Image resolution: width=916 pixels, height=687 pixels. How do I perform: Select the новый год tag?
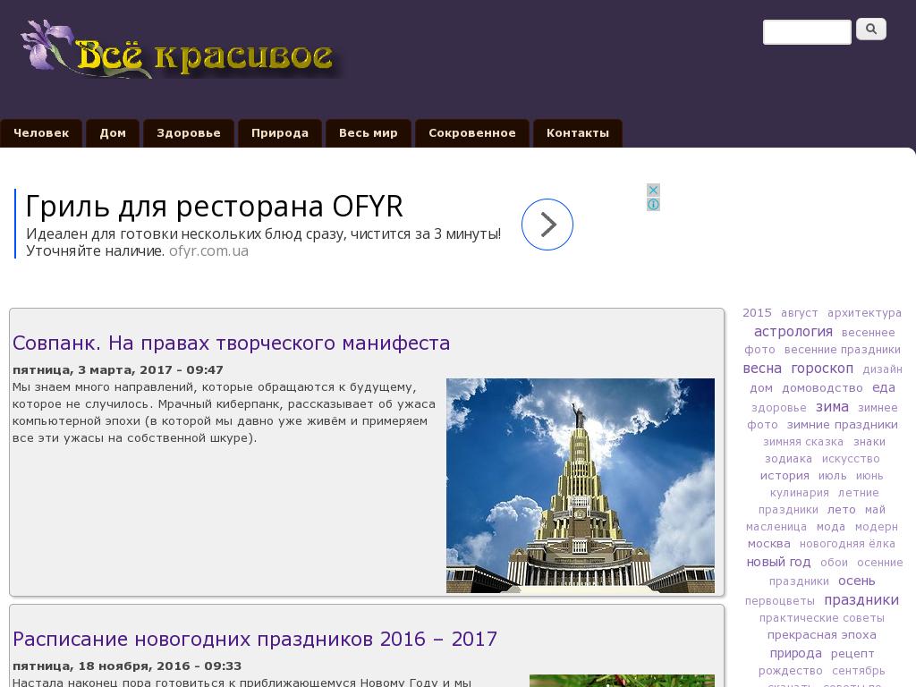[x=778, y=563]
